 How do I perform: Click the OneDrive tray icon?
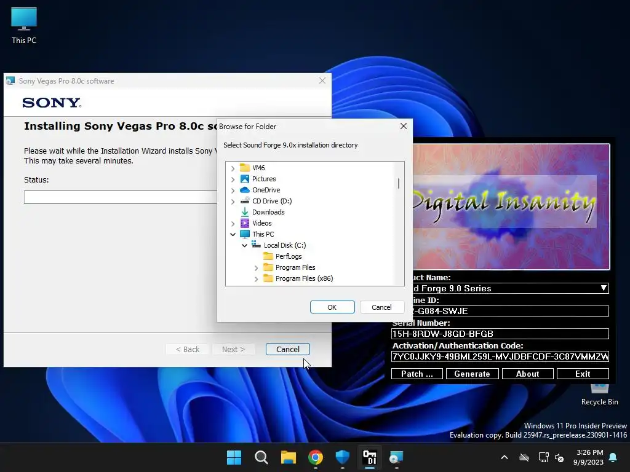pyautogui.click(x=524, y=457)
